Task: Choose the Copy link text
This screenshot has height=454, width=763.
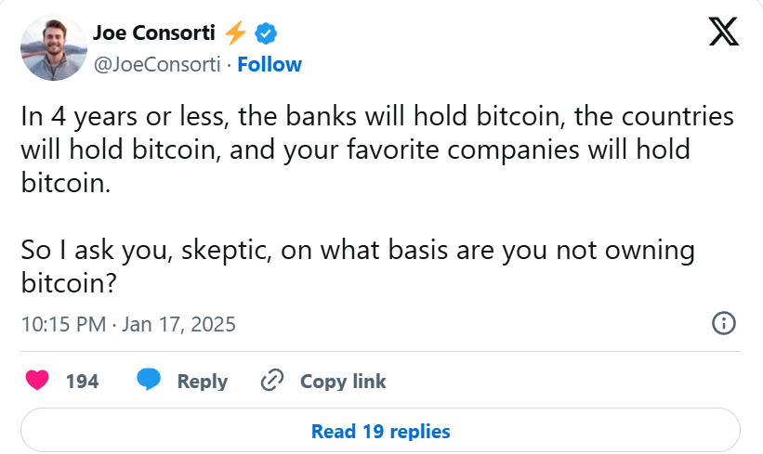Action: (343, 382)
